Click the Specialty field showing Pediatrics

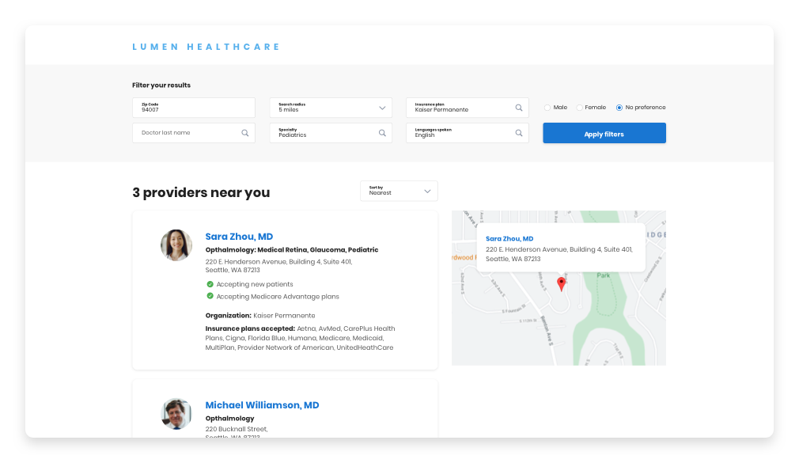pyautogui.click(x=331, y=133)
